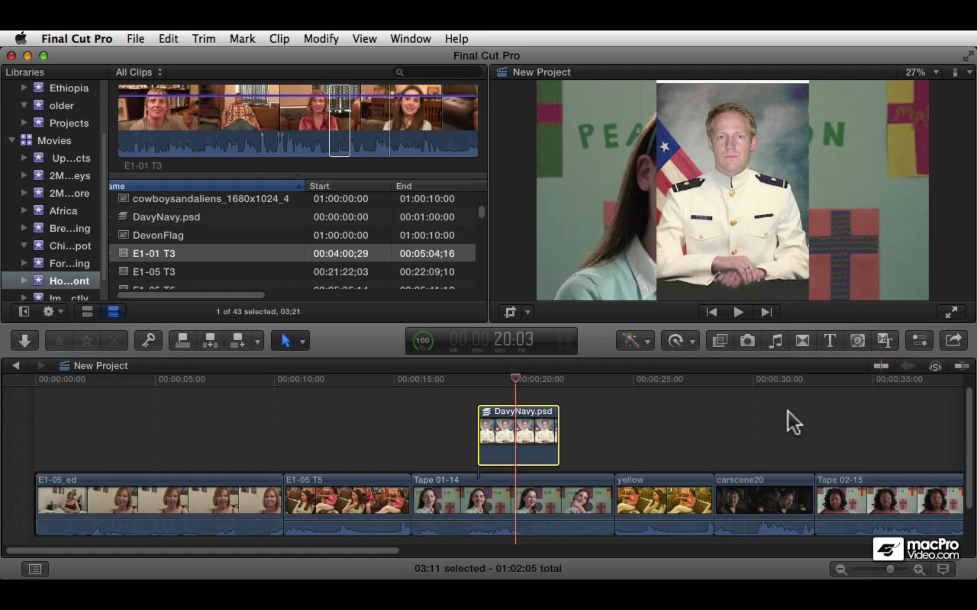This screenshot has width=977, height=610.
Task: Click the Import Media down-arrow button
Action: pyautogui.click(x=25, y=341)
